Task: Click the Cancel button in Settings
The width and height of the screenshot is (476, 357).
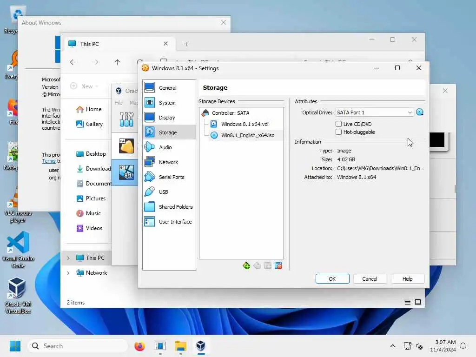Action: click(370, 279)
